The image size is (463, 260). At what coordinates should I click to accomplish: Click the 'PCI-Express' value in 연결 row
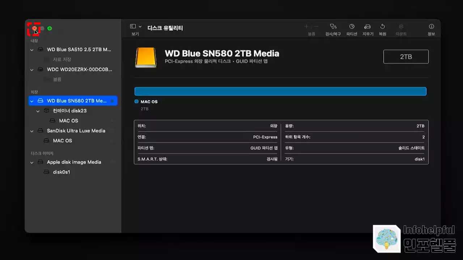coord(265,137)
